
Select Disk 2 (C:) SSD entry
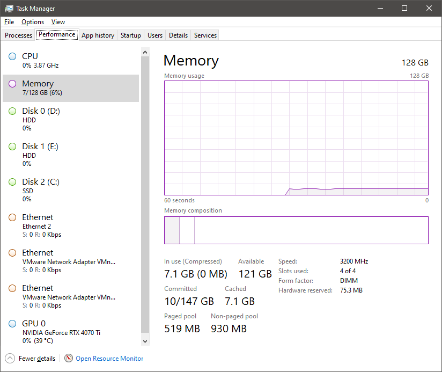71,190
